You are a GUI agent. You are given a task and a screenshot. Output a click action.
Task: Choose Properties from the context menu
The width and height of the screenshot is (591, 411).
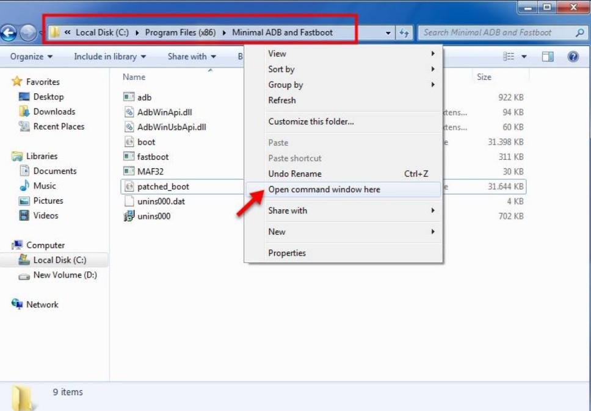(x=343, y=253)
